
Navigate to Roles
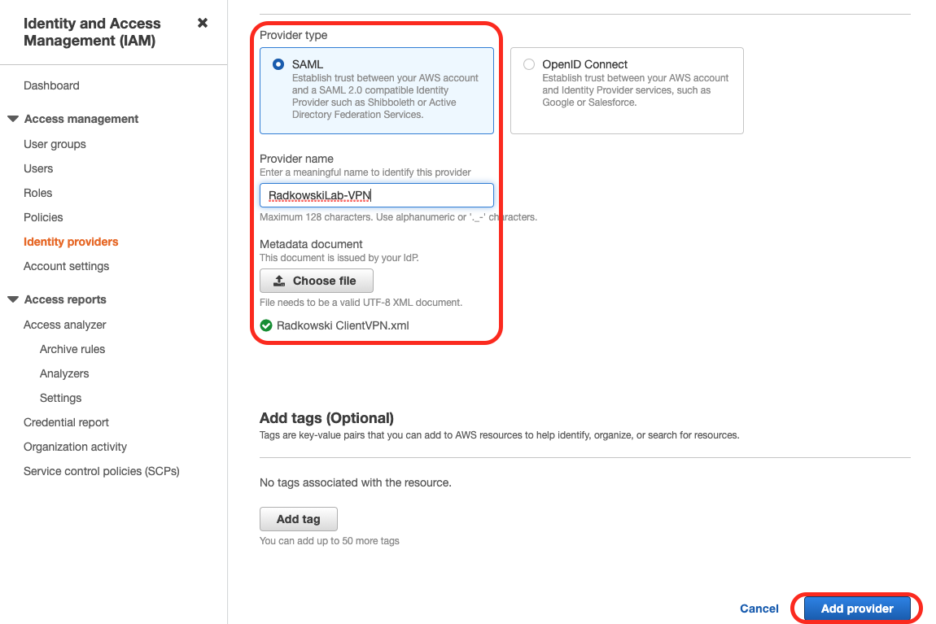tap(37, 194)
